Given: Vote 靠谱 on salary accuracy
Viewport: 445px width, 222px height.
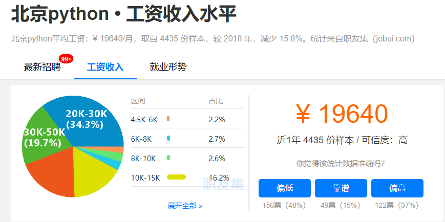Looking at the screenshot, I should coord(341,188).
